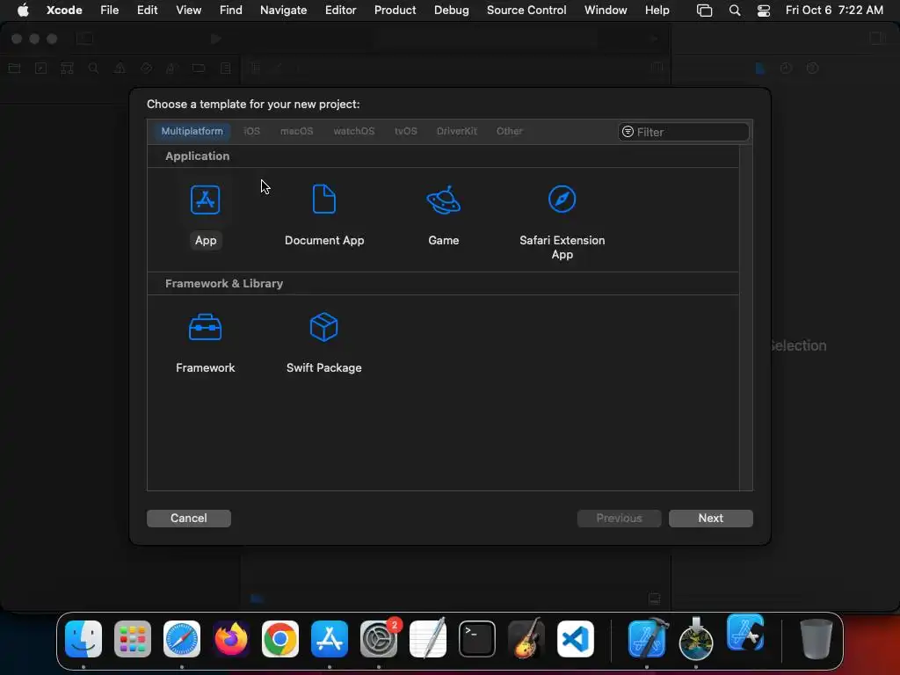Select the tvOS tab

(405, 131)
